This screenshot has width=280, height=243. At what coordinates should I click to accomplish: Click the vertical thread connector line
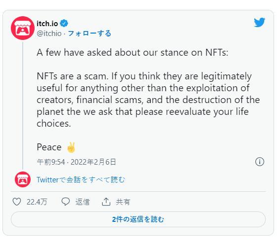point(23,105)
